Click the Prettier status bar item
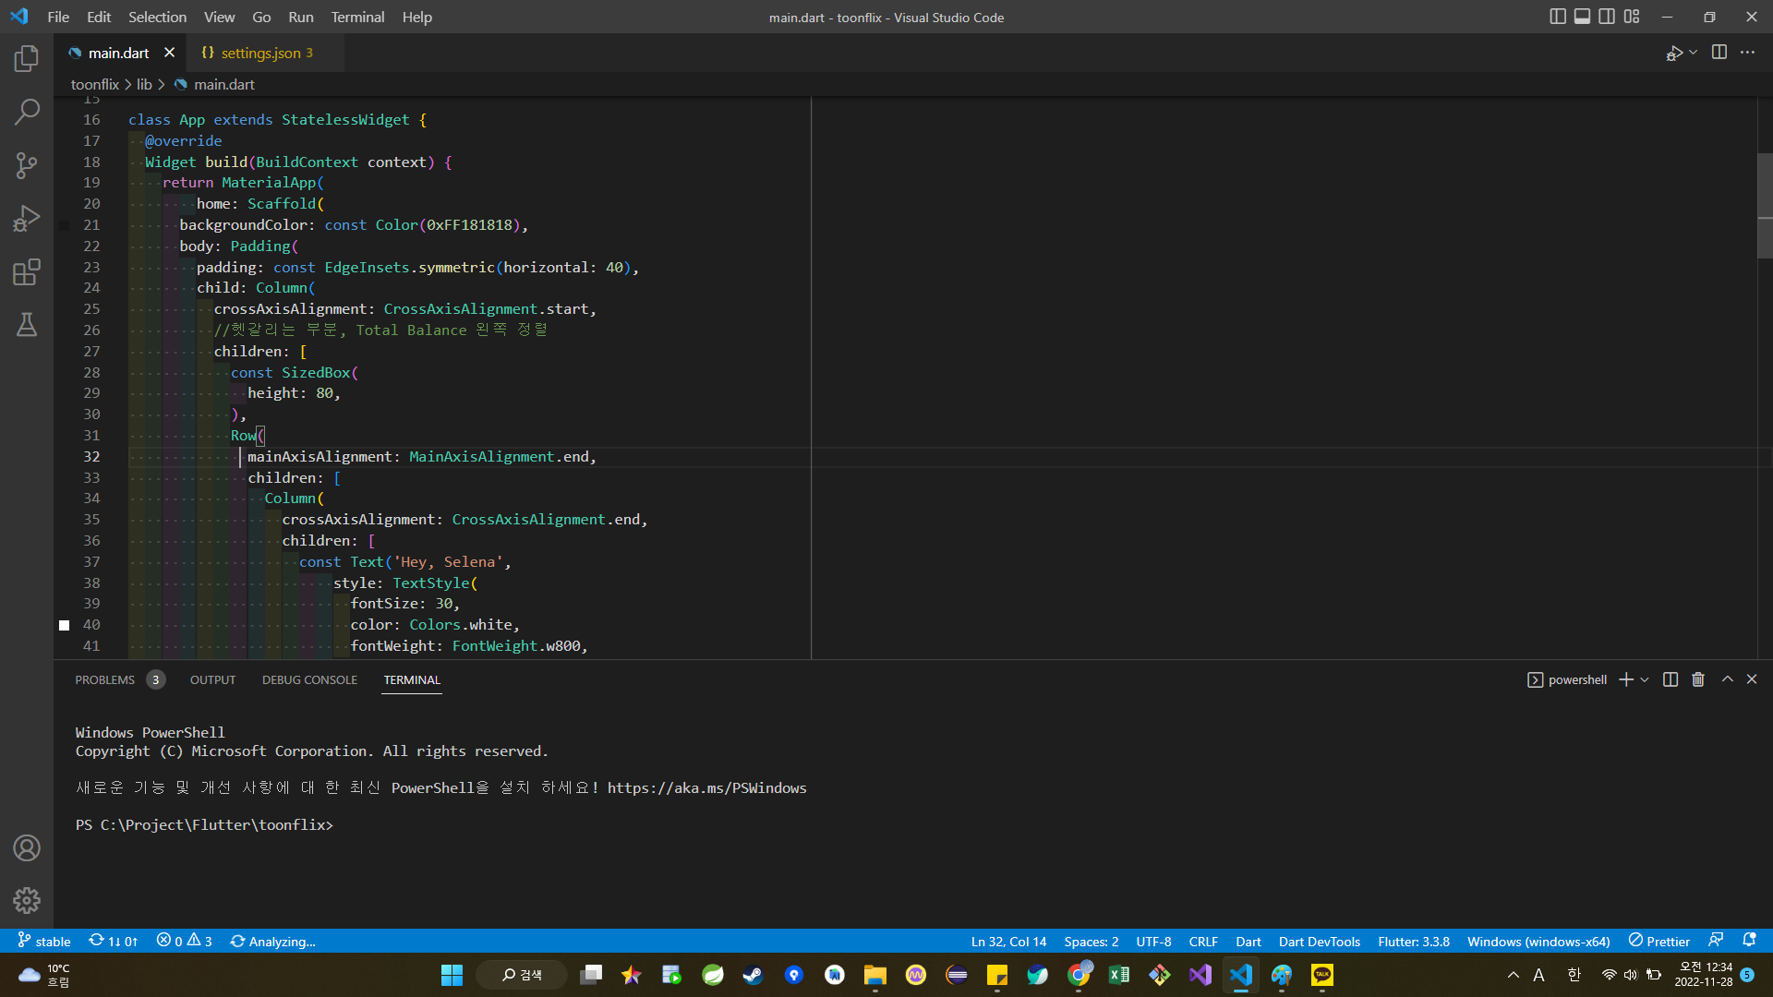1773x997 pixels. [x=1659, y=941]
